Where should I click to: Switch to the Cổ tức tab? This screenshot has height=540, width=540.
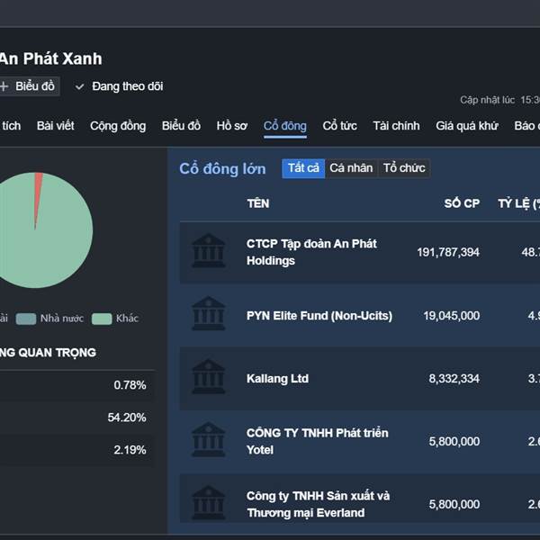click(x=339, y=126)
